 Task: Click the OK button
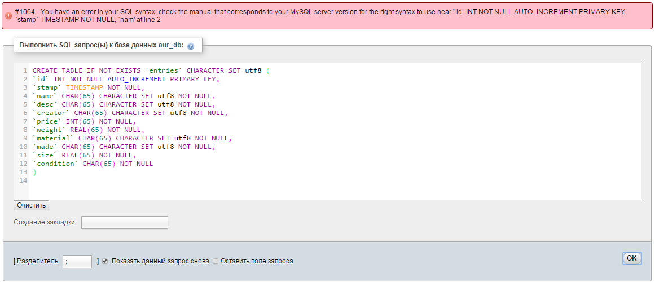click(632, 258)
